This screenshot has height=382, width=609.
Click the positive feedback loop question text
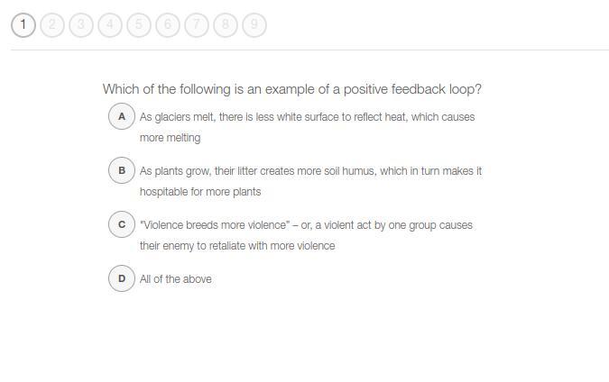pyautogui.click(x=291, y=89)
